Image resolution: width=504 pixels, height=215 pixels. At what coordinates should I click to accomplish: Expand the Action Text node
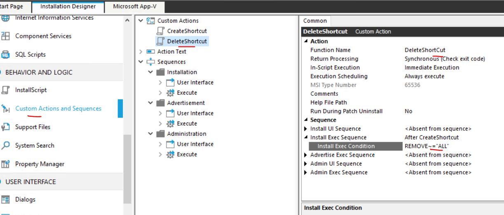141,51
